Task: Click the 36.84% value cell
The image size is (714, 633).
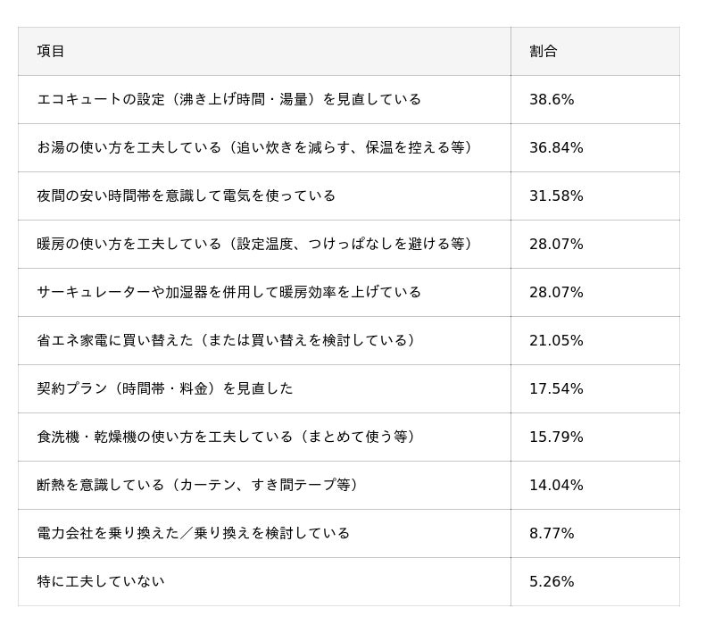Action: 556,147
